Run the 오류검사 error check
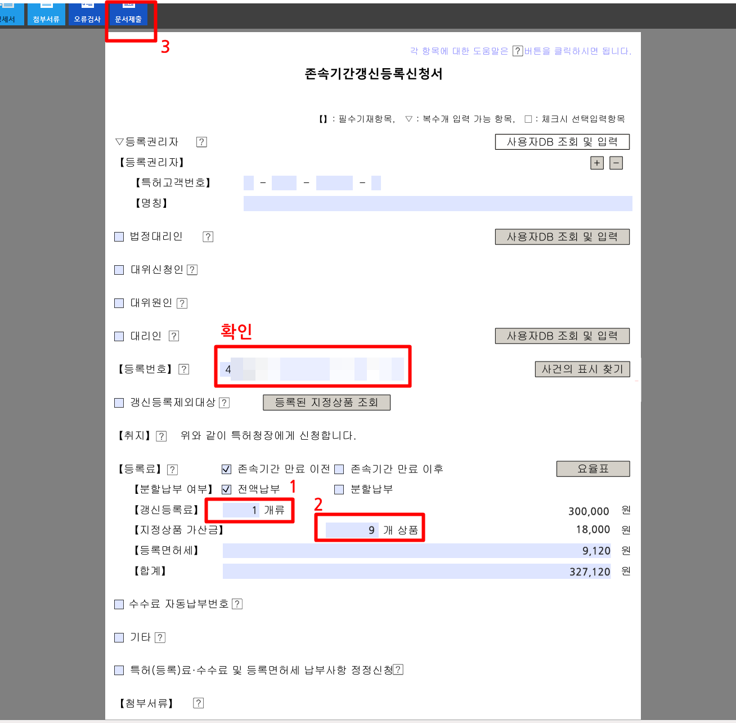Viewport: 736px width, 723px height. coord(87,14)
